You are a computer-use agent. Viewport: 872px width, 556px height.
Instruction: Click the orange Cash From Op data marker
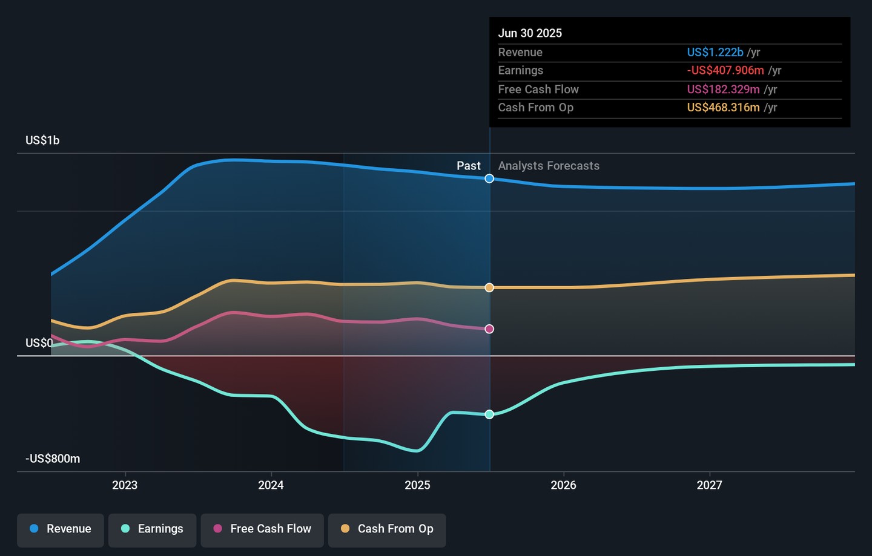click(x=489, y=287)
